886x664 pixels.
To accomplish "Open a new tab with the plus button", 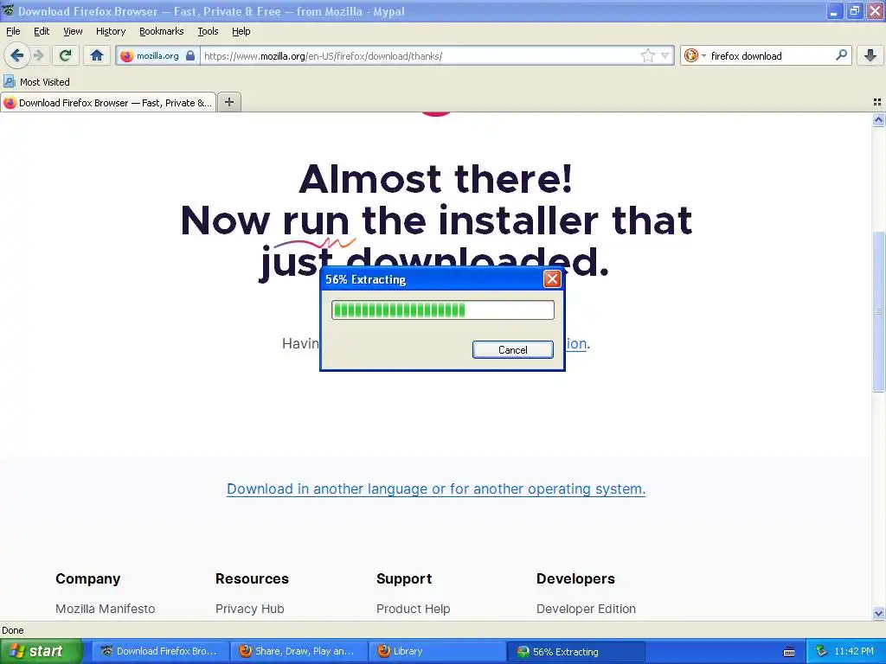I will (228, 102).
